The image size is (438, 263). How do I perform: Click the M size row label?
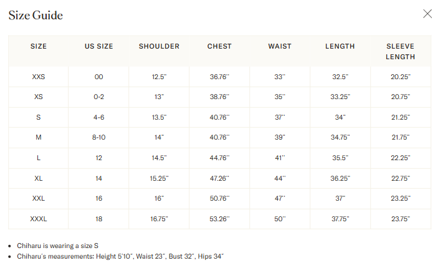pyautogui.click(x=39, y=137)
